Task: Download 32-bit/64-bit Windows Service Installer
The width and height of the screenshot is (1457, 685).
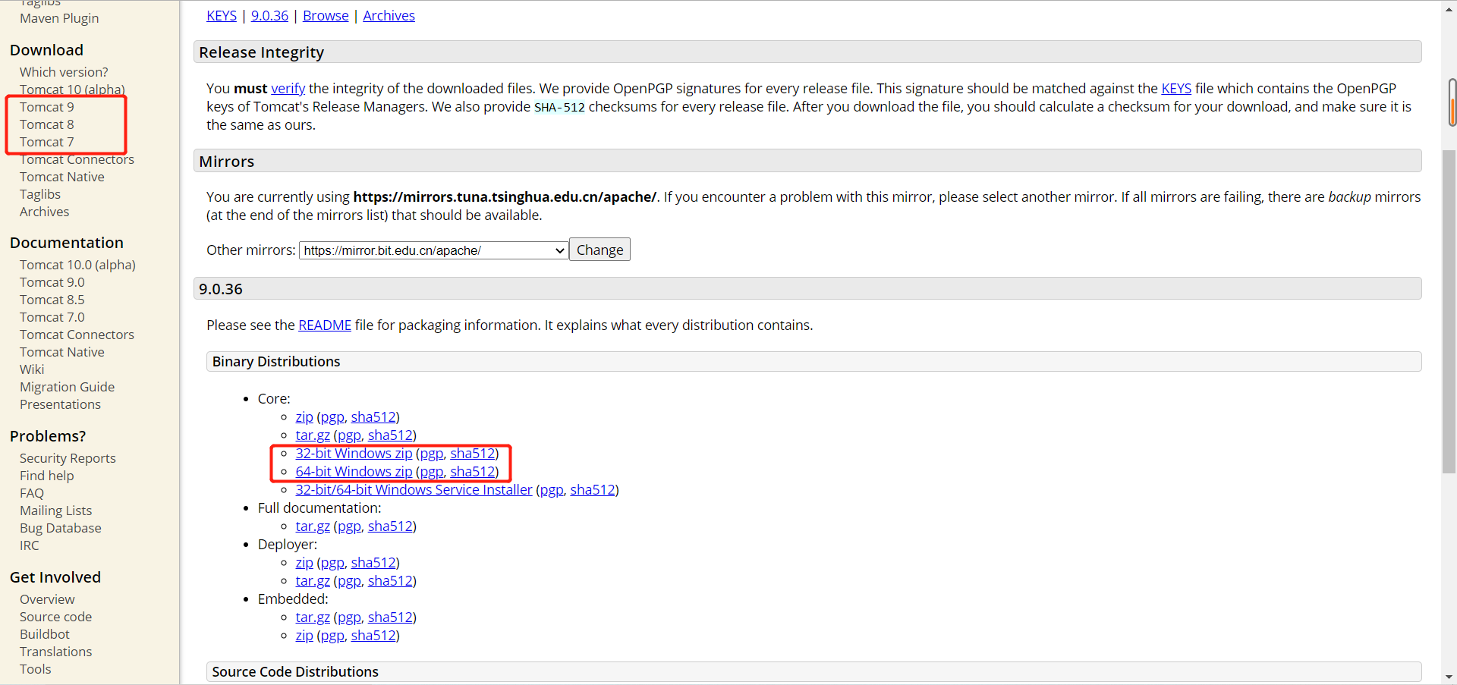Action: [x=414, y=490]
